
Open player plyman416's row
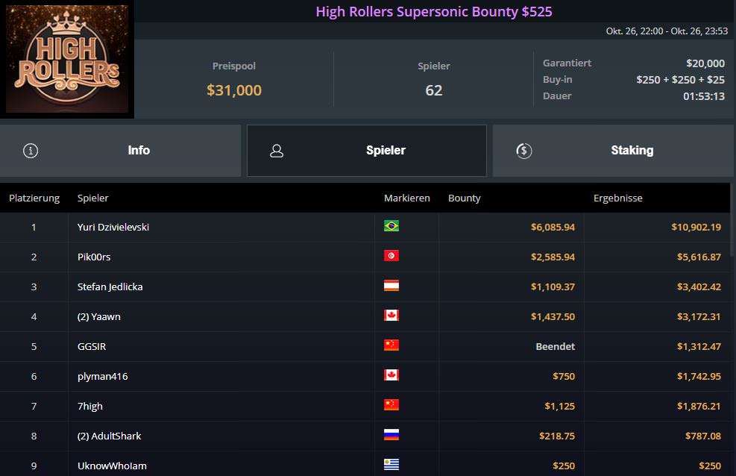point(103,376)
